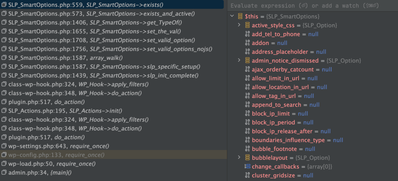Image resolution: width=398 pixels, height=181 pixels.
Task: Select the slp_init_complete() frame at line 1439
Action: coord(112,76)
